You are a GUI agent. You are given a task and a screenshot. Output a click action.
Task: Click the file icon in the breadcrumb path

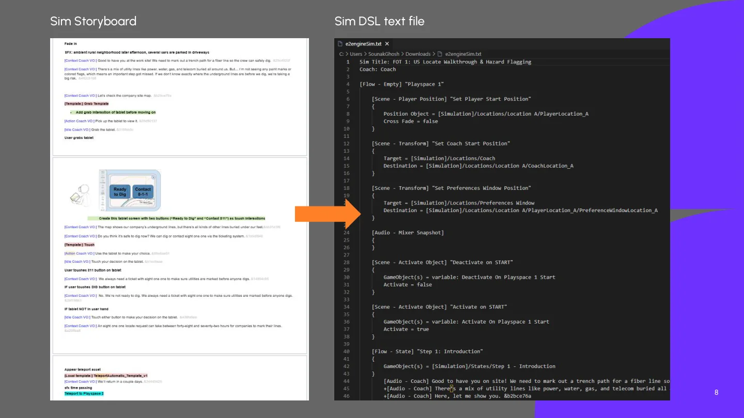440,54
